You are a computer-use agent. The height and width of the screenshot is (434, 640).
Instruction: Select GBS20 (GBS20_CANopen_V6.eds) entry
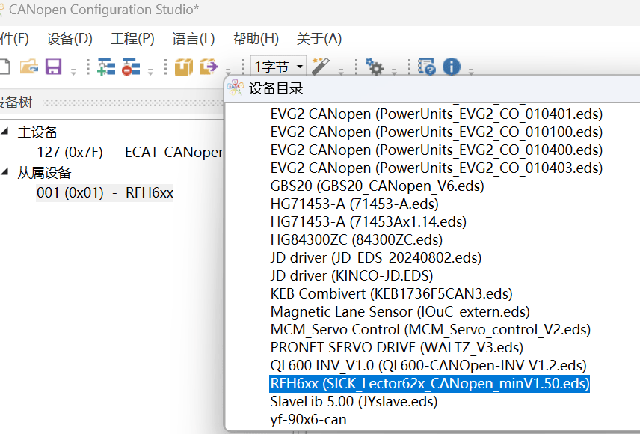[377, 186]
